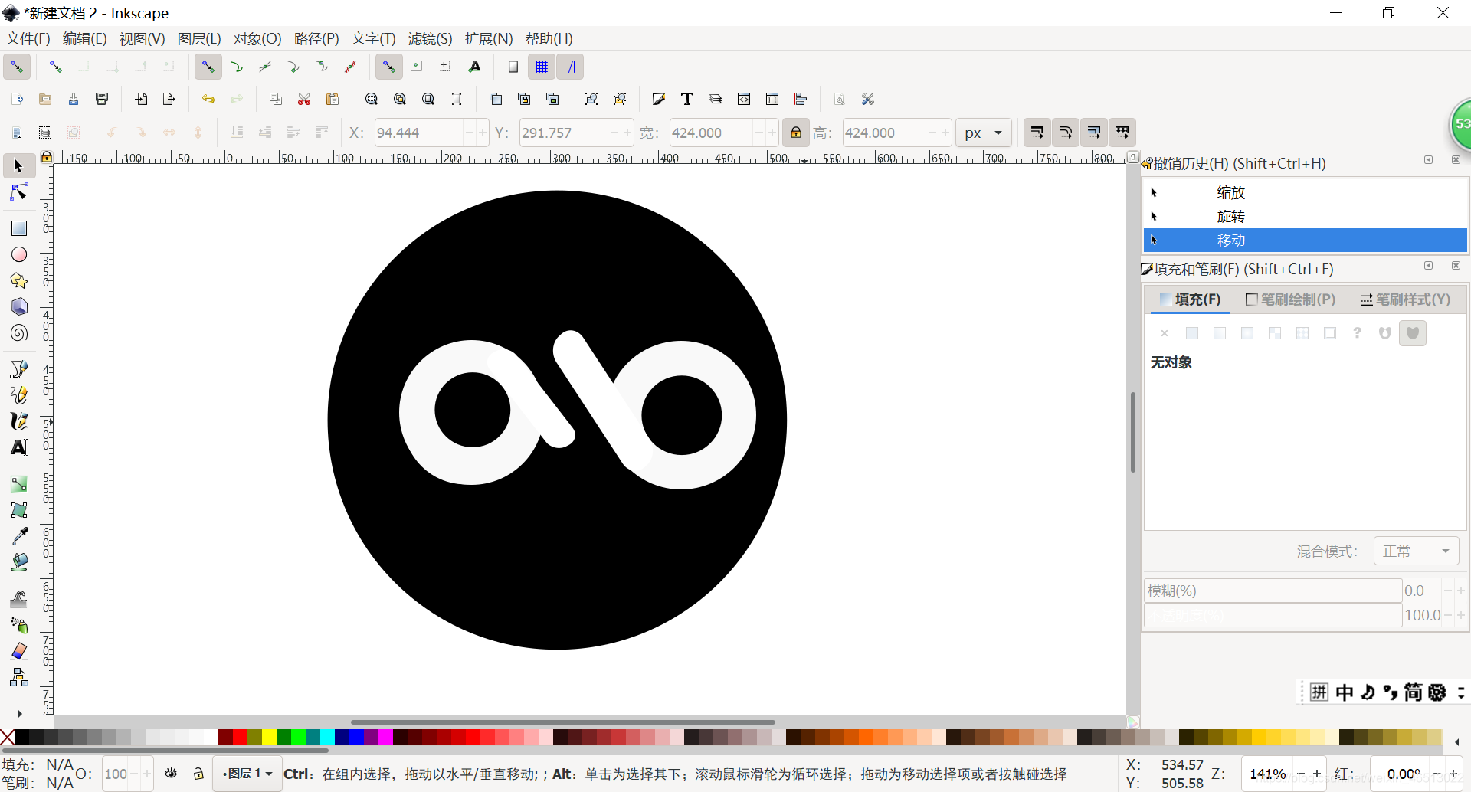This screenshot has height=792, width=1471.
Task: Open the layer selector dropdown
Action: click(x=247, y=774)
